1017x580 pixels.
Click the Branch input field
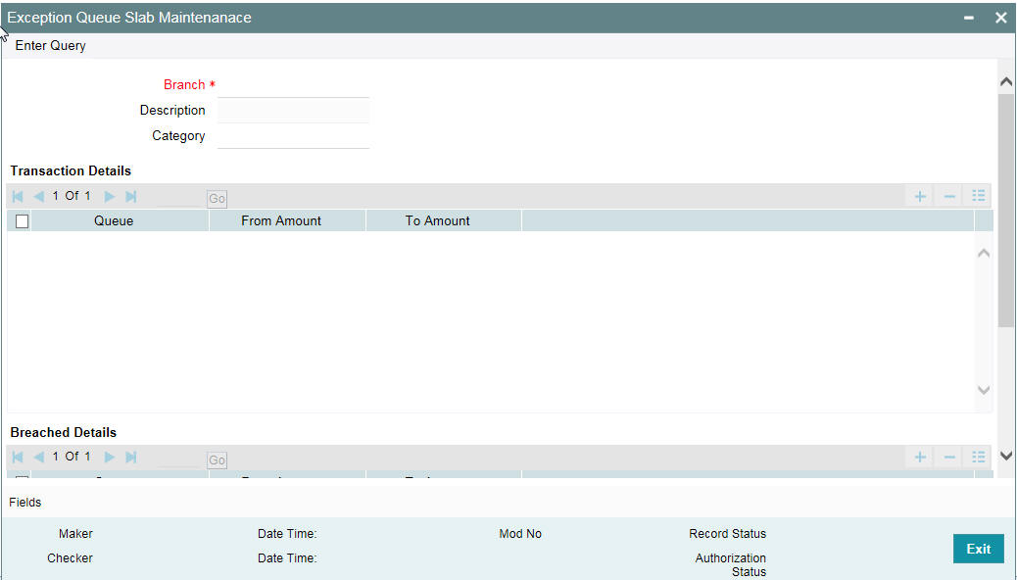[293, 85]
